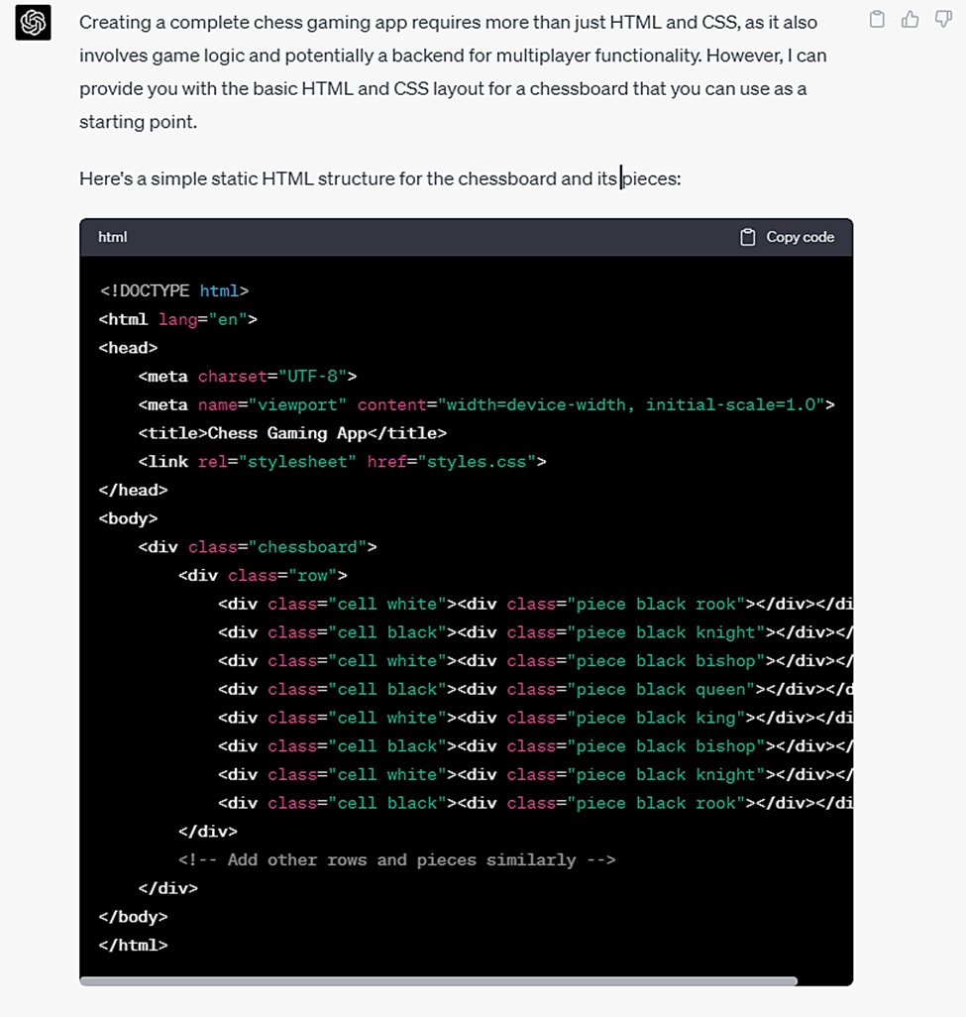966x1017 pixels.
Task: Click the horizontal scrollbar of the code block
Action: [438, 981]
